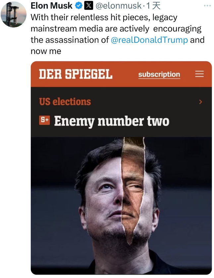The width and height of the screenshot is (214, 278).
Task: Expand US elections section chevron arrow
Action: [x=200, y=102]
